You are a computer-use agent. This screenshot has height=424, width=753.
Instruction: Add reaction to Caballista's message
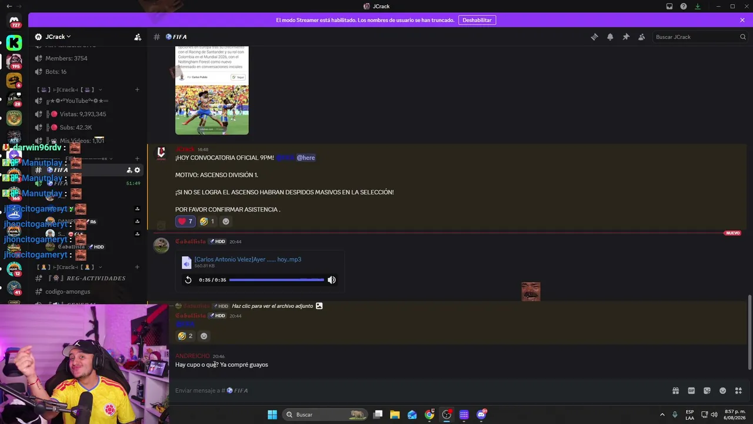204,336
